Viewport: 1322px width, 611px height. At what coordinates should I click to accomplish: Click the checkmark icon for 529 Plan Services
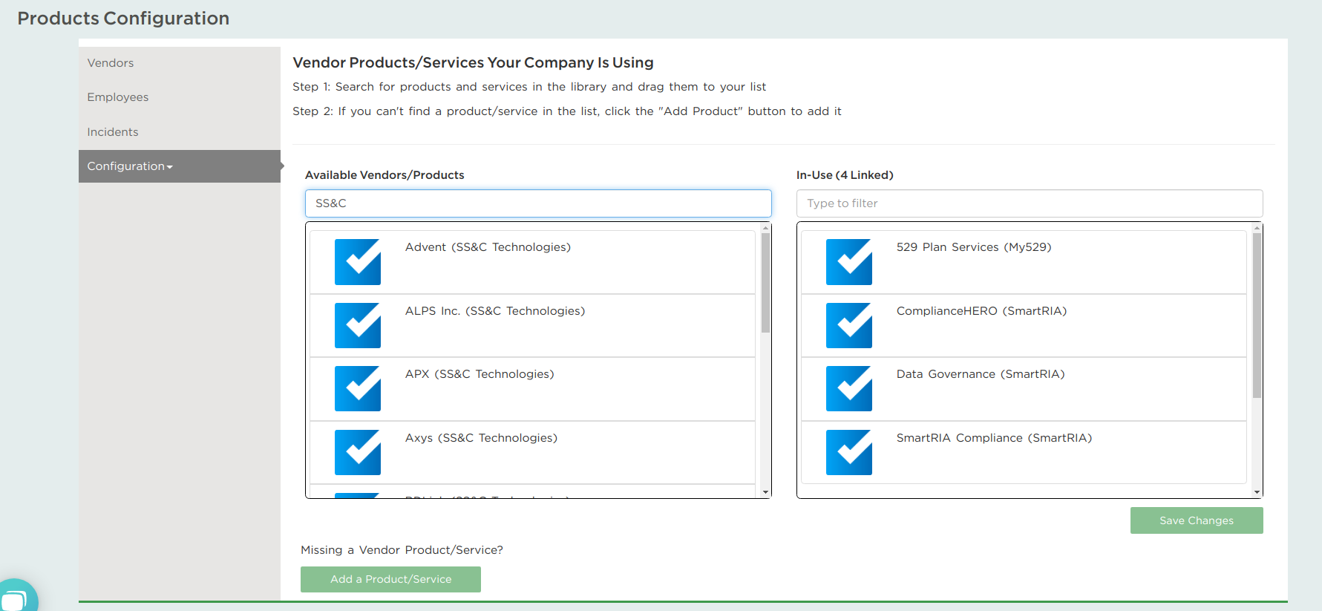[x=849, y=262]
